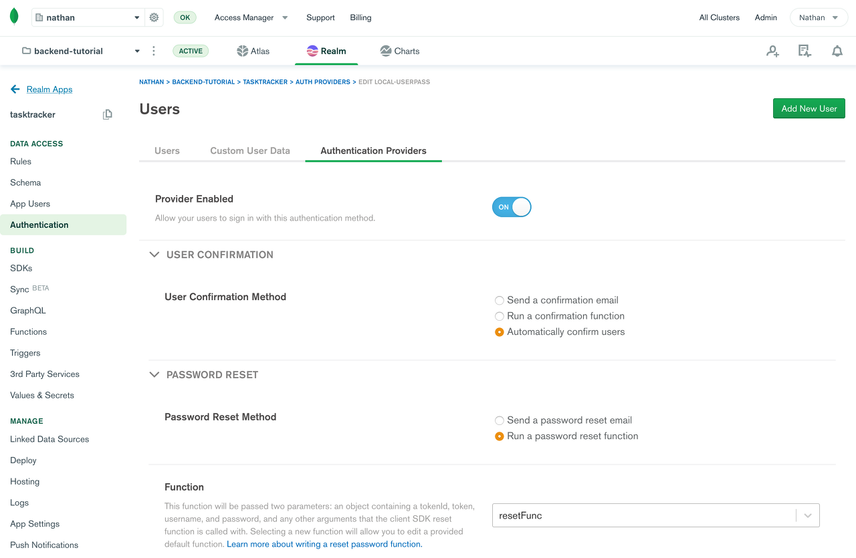Click the Add New User button
This screenshot has height=558, width=856.
click(809, 108)
